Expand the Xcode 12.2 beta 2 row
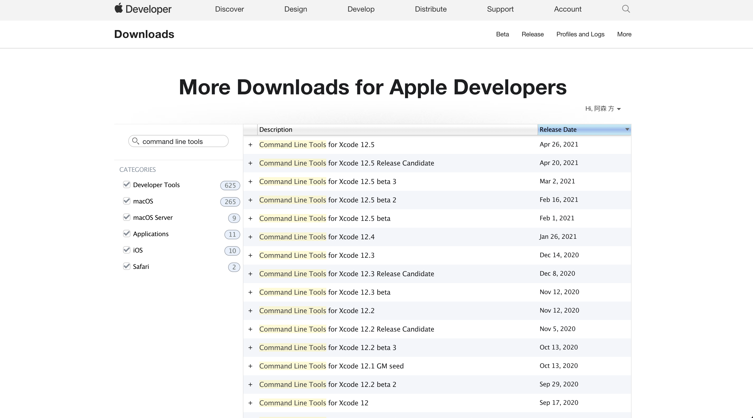753x418 pixels. [250, 385]
